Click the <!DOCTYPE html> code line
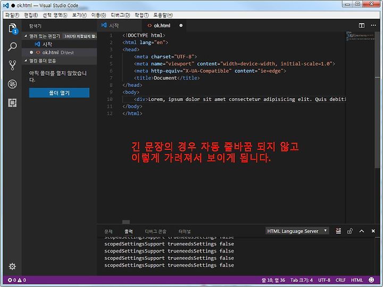The width and height of the screenshot is (383, 287). click(x=144, y=36)
